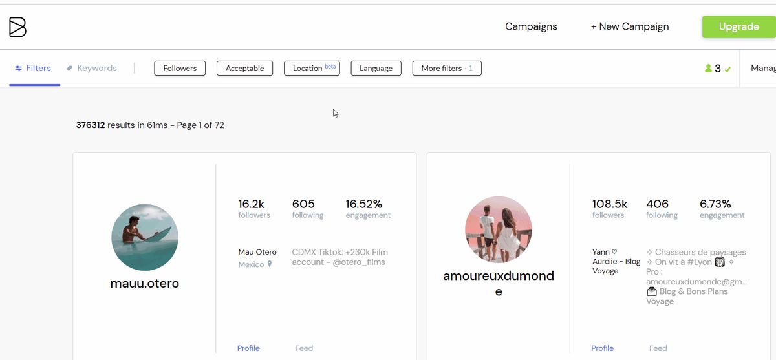Expand the Location beta filter
776x360 pixels.
(312, 69)
